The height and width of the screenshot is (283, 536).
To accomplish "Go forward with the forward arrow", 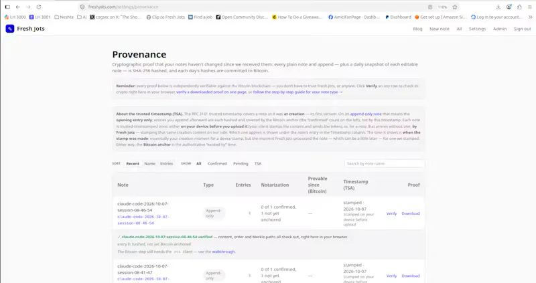I will tap(28, 7).
